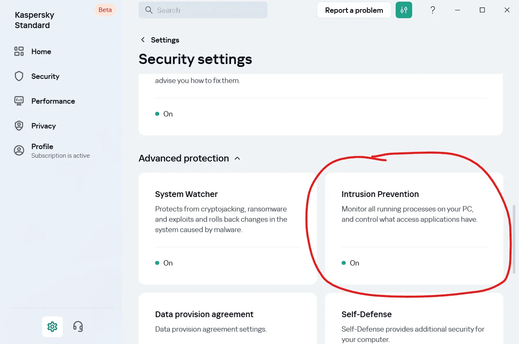Select Home in sidebar

41,52
